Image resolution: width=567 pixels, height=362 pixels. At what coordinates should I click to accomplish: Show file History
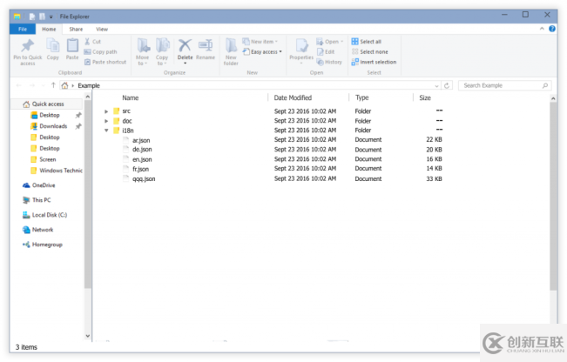[x=329, y=62]
